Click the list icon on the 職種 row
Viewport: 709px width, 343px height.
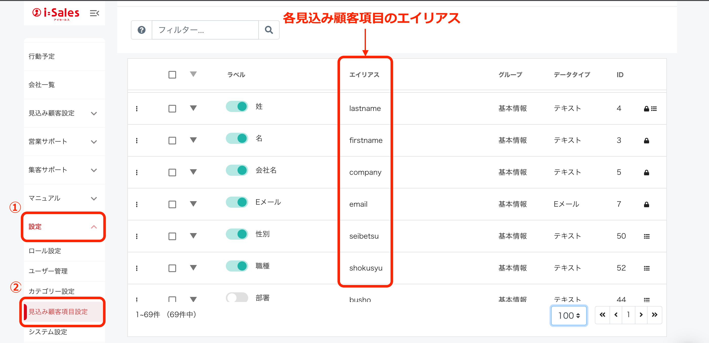[647, 268]
